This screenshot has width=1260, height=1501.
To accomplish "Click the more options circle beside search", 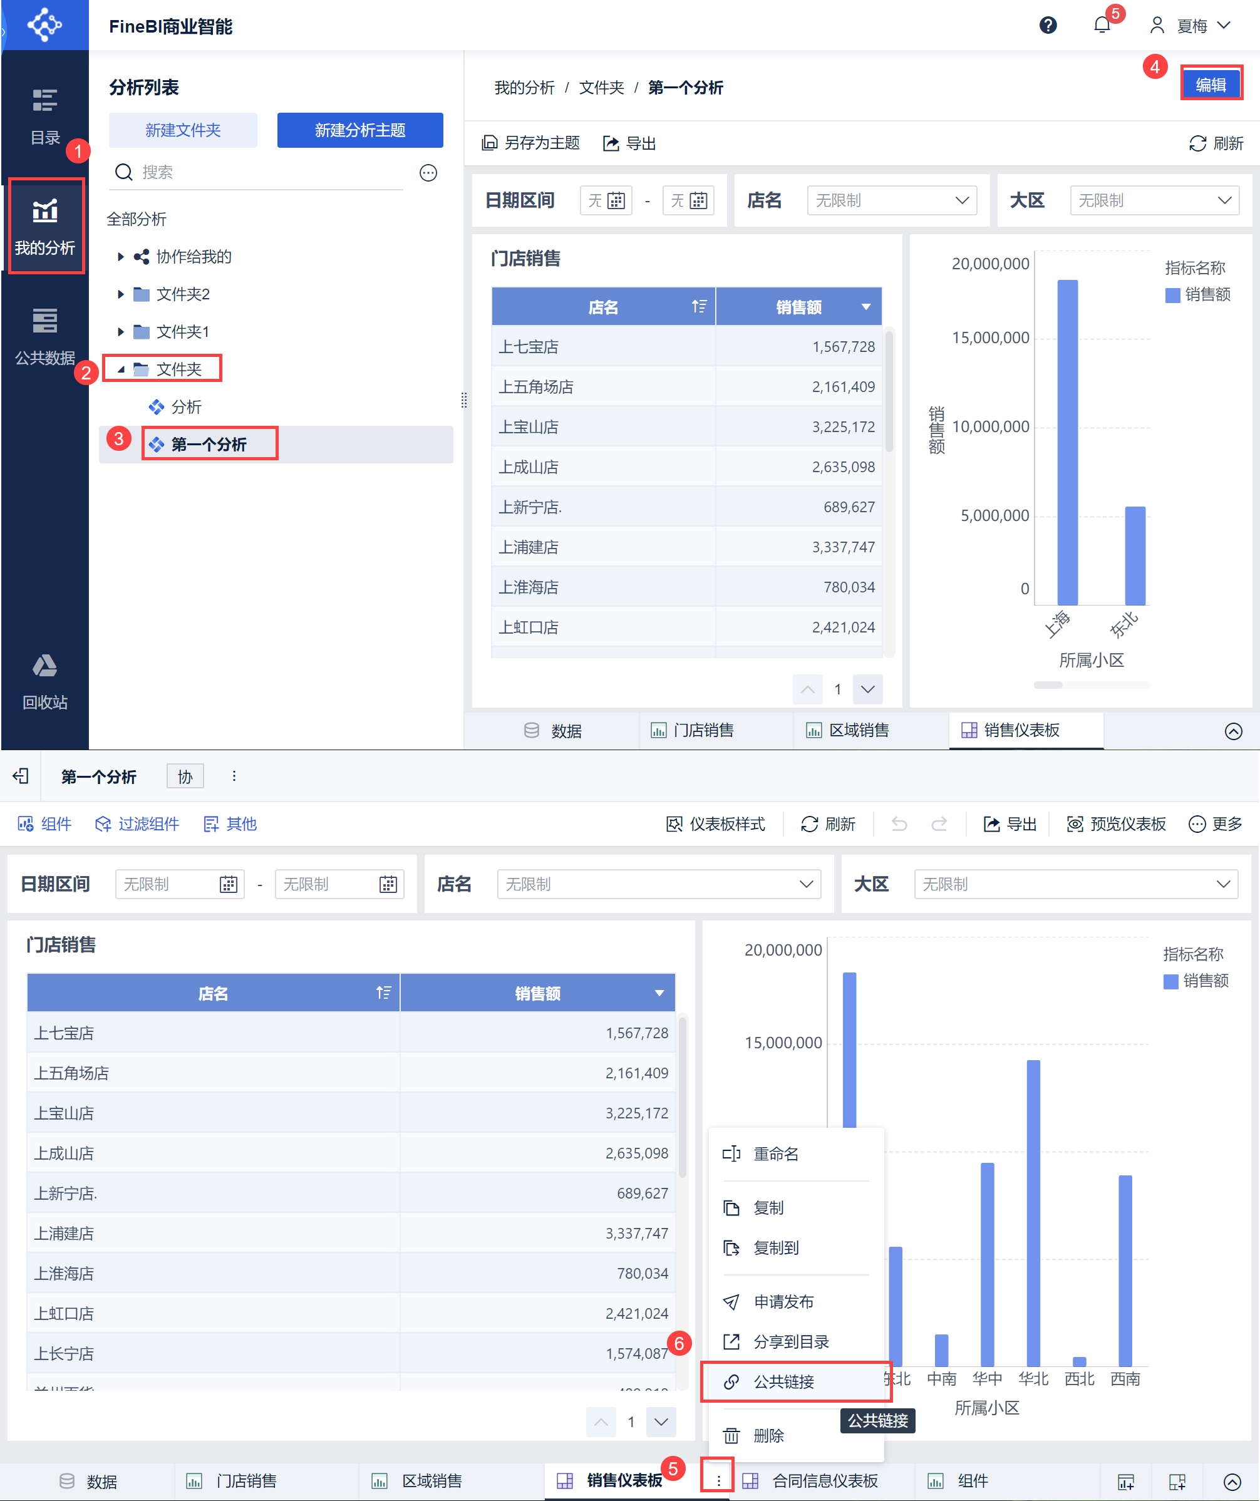I will pos(428,173).
